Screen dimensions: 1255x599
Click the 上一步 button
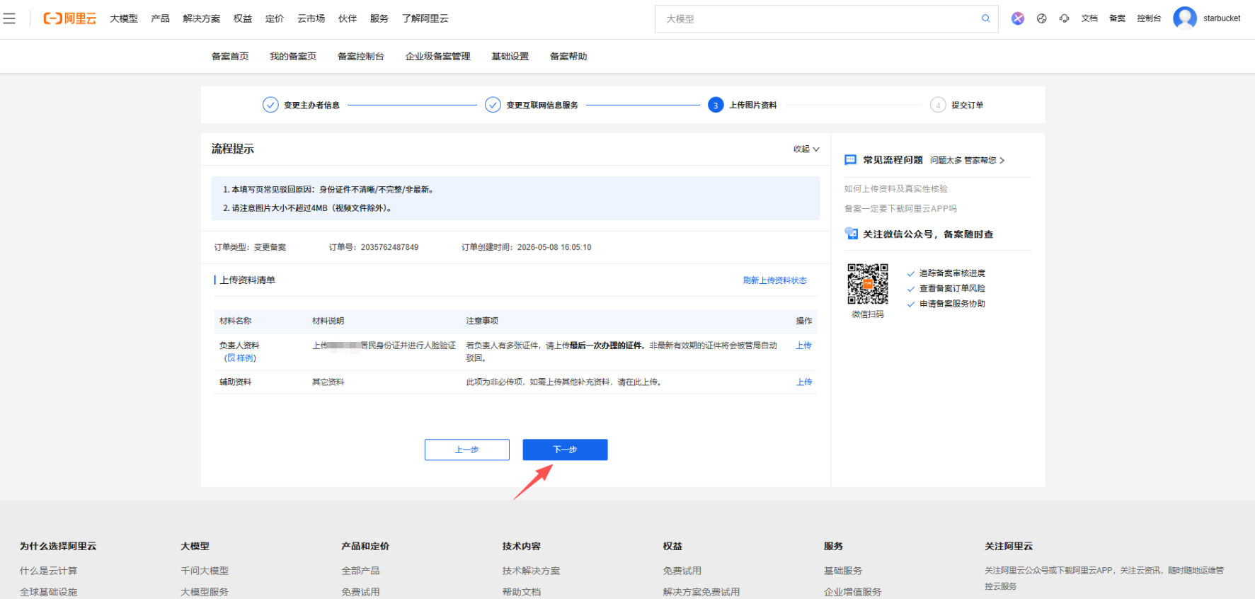[x=467, y=450]
